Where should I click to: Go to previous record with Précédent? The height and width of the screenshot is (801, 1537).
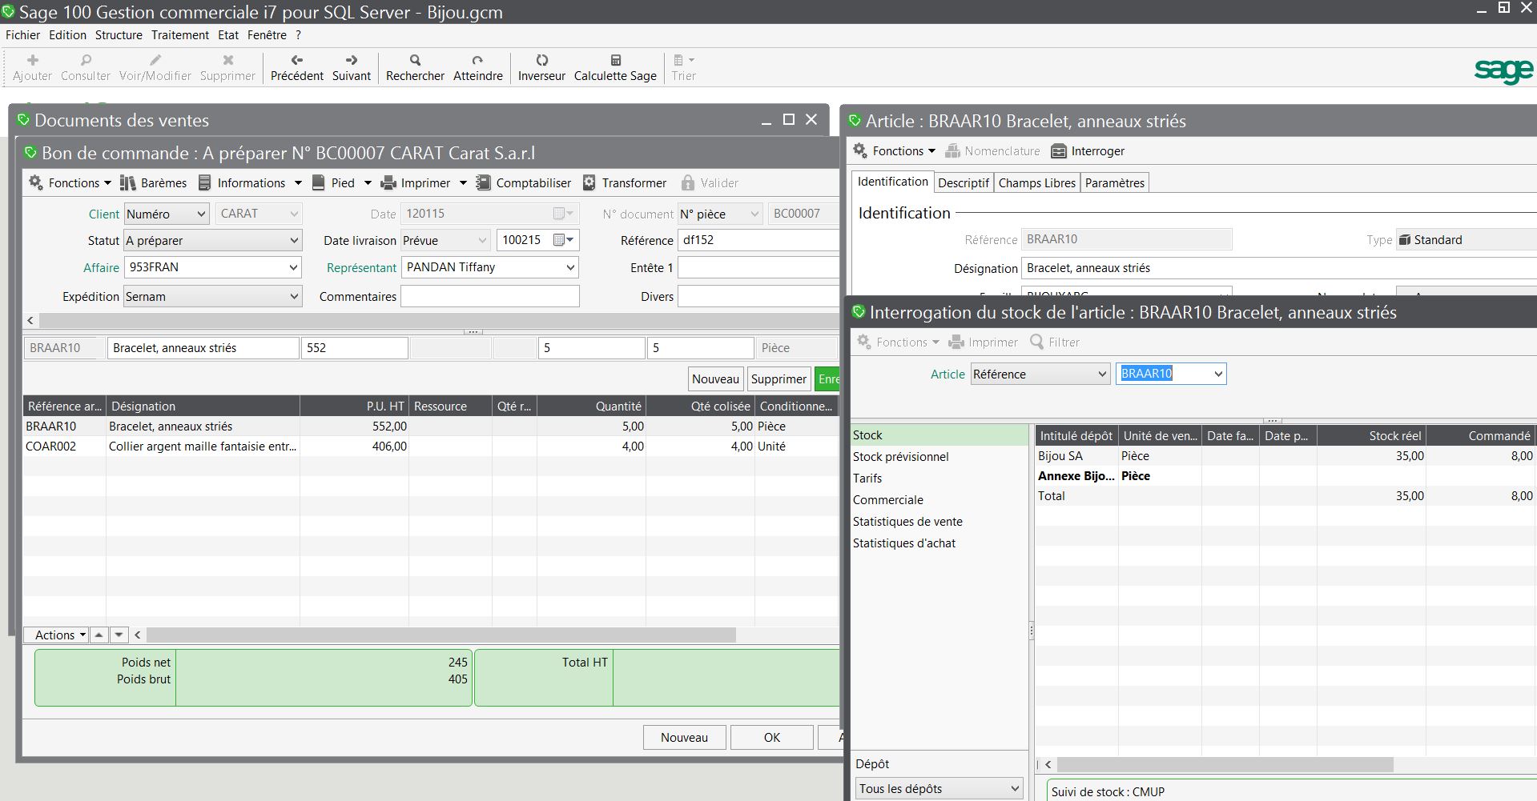pyautogui.click(x=296, y=67)
